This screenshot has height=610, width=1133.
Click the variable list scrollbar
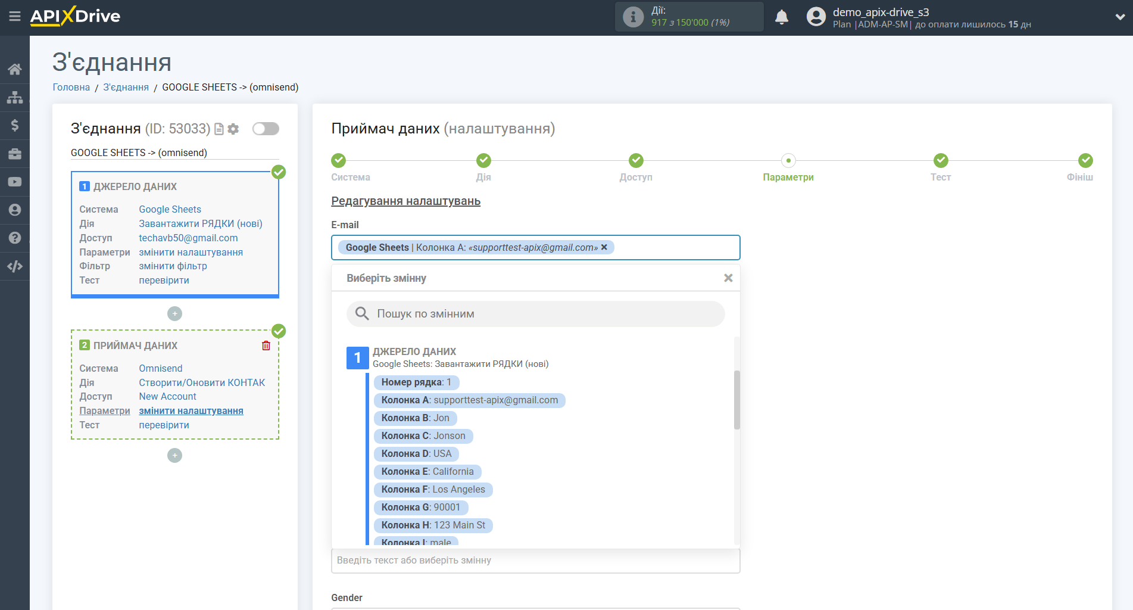click(x=736, y=400)
